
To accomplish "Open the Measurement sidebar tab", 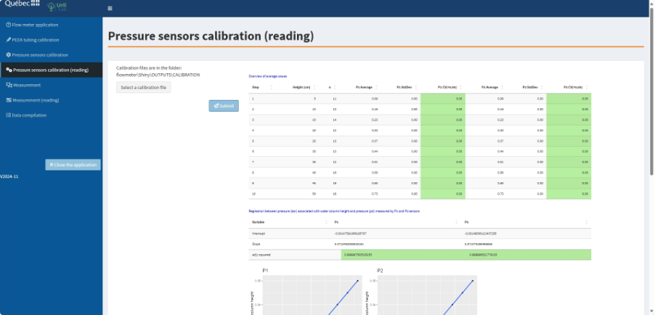I will 26,85.
